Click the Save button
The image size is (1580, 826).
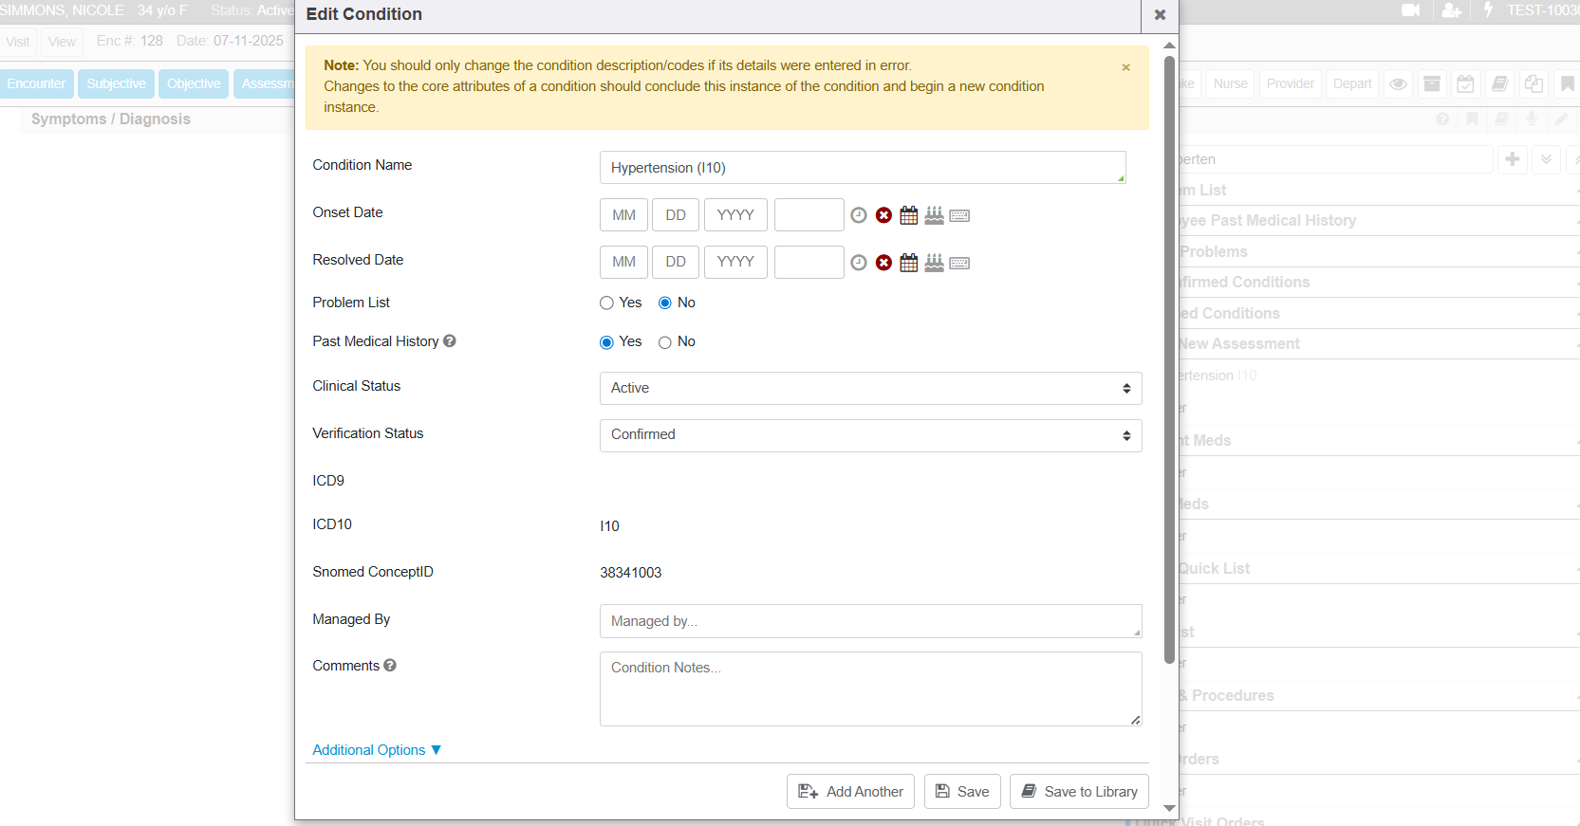[x=962, y=792]
